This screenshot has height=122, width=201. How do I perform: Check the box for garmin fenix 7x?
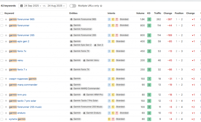pos(2,51)
